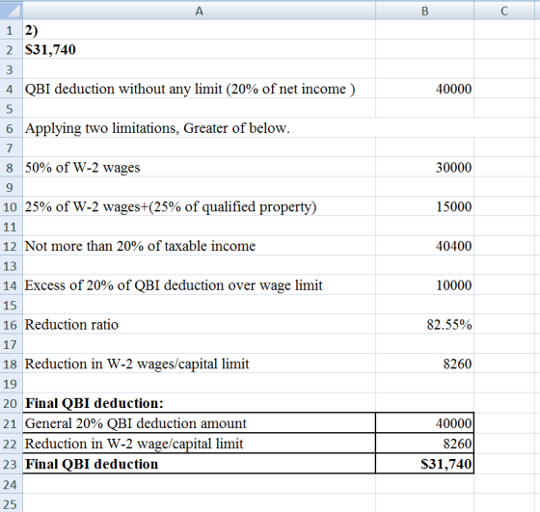Select row 25 header
The image size is (540, 512).
pyautogui.click(x=12, y=503)
